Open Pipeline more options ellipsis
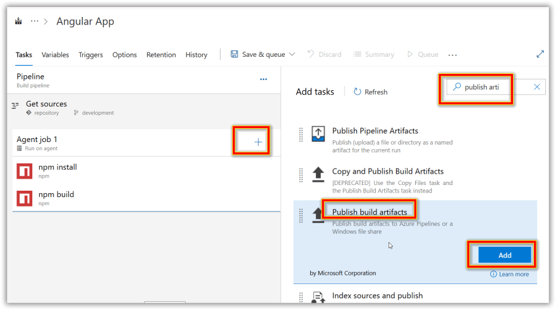Viewport: 556px width, 310px height. pyautogui.click(x=263, y=79)
